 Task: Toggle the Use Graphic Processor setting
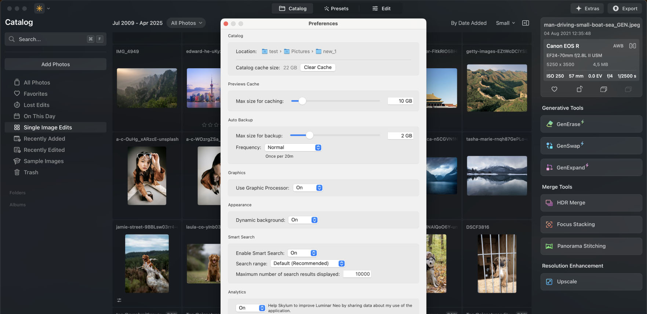coord(308,188)
